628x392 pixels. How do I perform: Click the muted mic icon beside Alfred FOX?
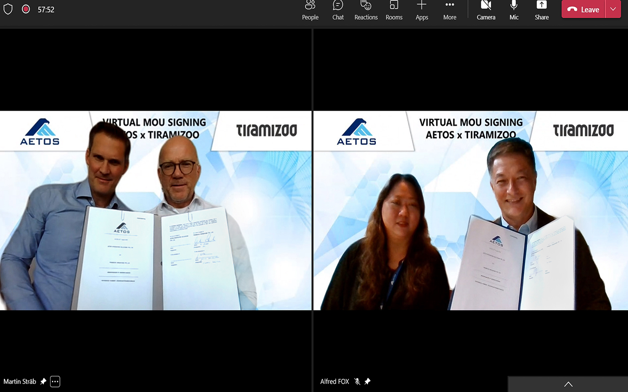[357, 381]
